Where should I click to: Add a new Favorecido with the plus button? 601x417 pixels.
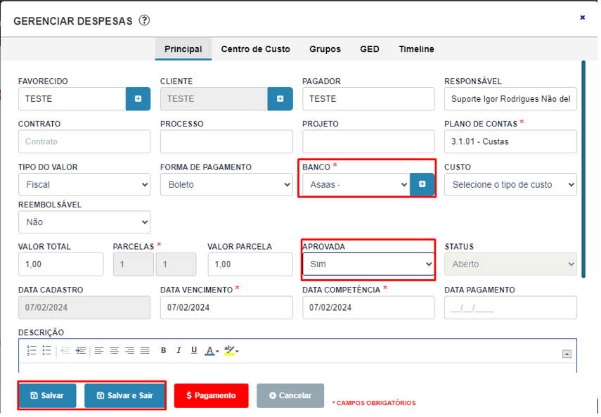click(x=138, y=99)
